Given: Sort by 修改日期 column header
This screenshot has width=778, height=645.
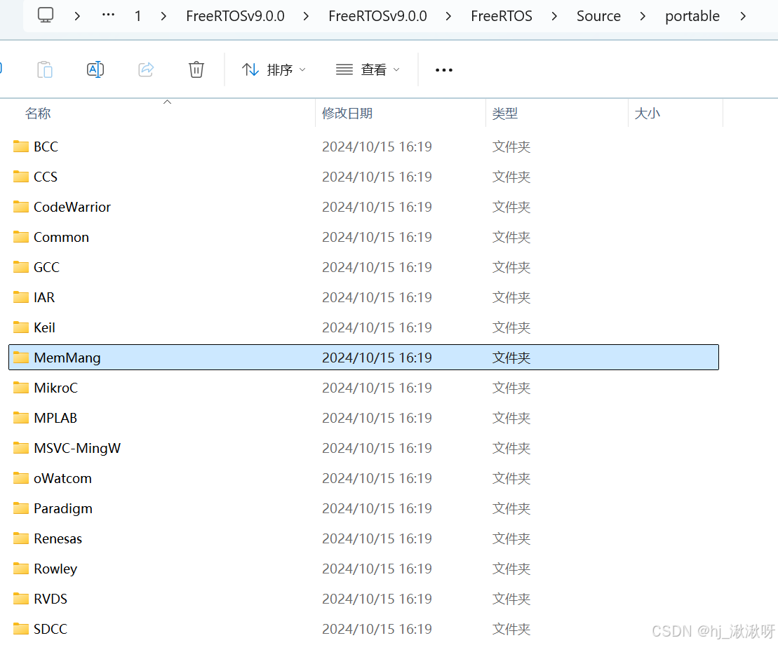Looking at the screenshot, I should (347, 114).
